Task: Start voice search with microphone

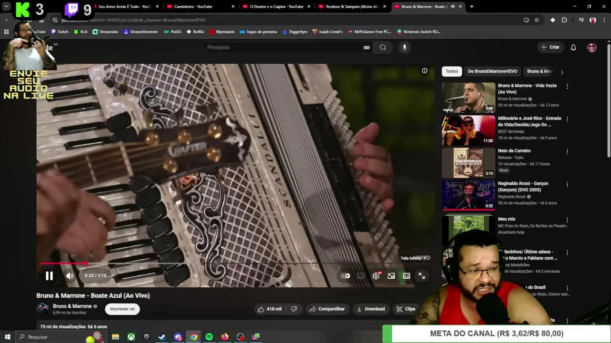Action: (404, 47)
